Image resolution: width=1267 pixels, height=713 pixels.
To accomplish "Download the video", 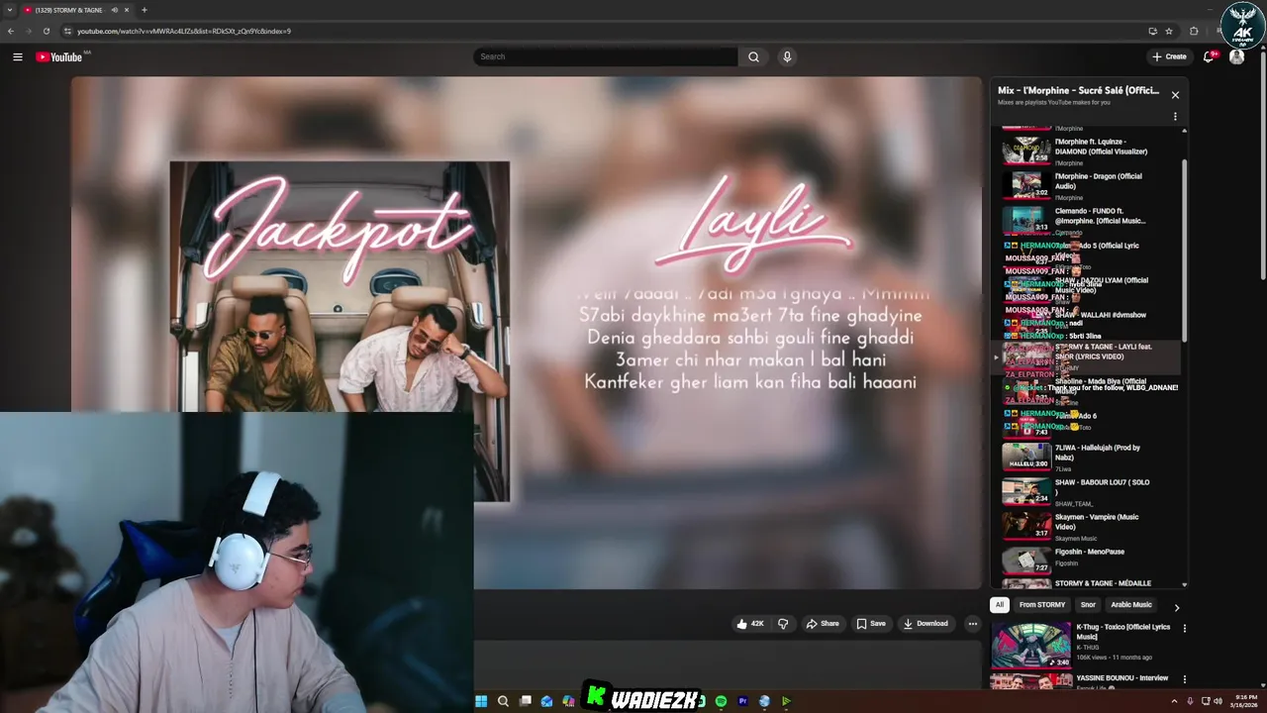I will (x=926, y=624).
